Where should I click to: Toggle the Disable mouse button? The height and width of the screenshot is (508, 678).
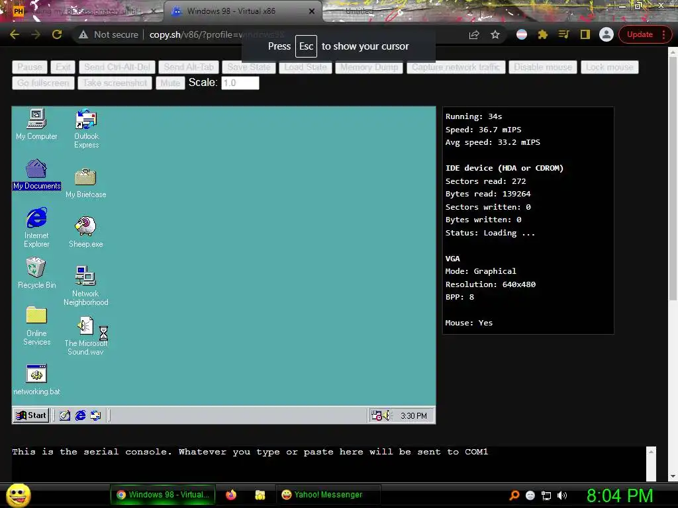tap(543, 67)
